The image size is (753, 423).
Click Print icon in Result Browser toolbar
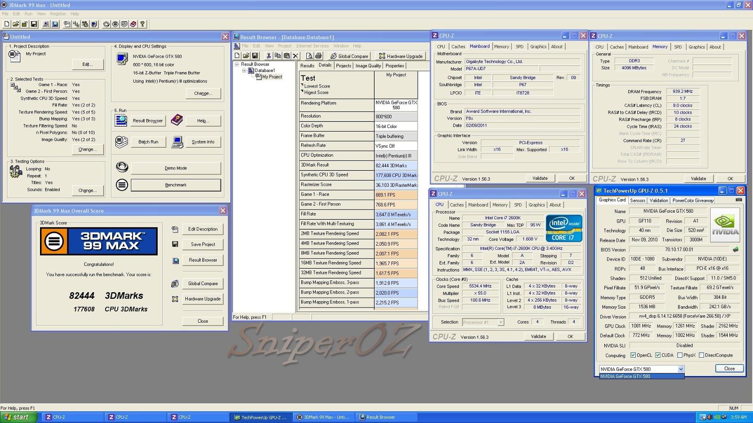point(318,56)
